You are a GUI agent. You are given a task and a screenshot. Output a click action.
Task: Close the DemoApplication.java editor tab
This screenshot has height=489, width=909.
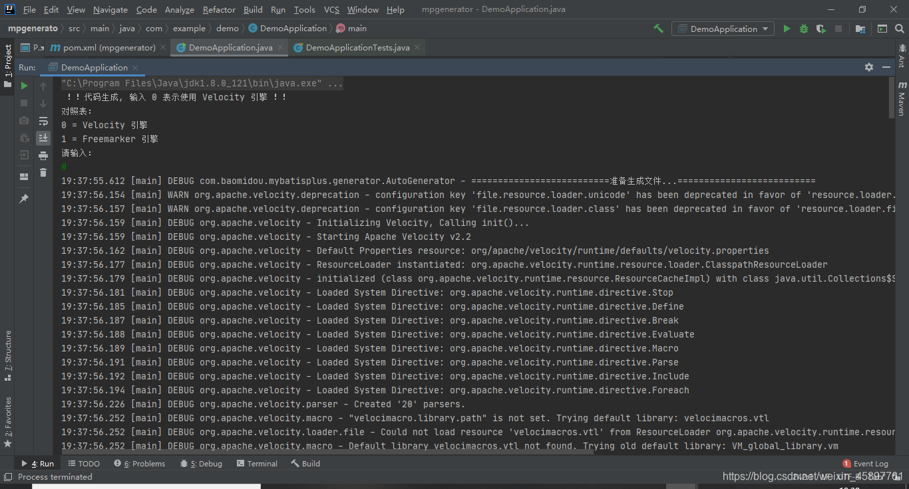point(279,48)
